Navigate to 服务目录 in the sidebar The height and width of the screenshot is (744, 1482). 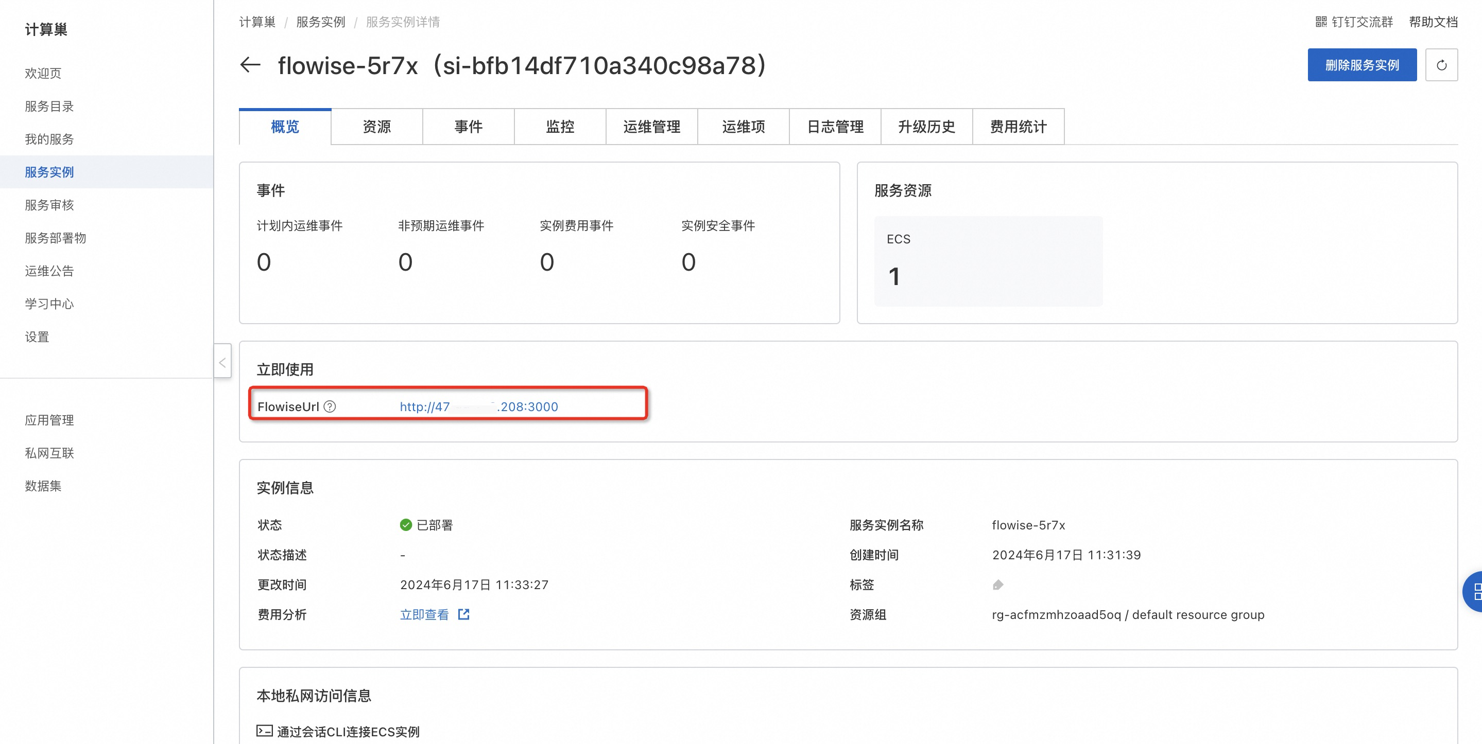click(x=49, y=106)
